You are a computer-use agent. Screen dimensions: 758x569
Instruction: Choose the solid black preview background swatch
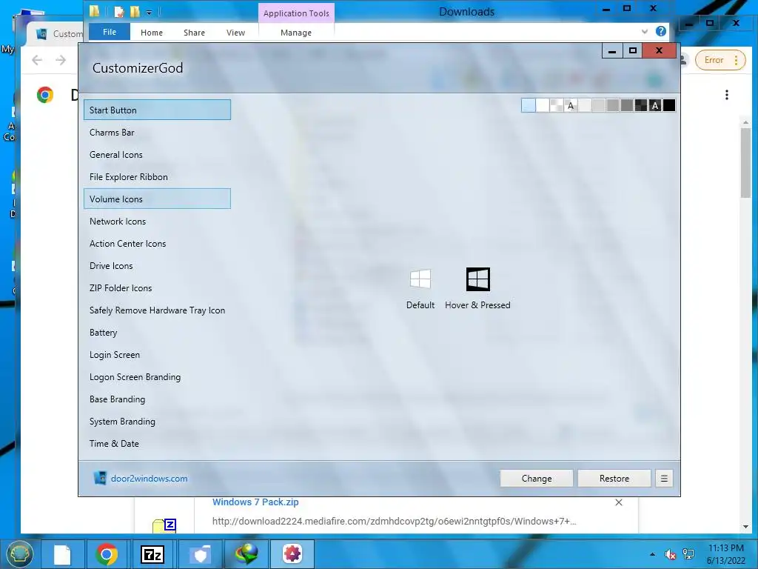[669, 105]
